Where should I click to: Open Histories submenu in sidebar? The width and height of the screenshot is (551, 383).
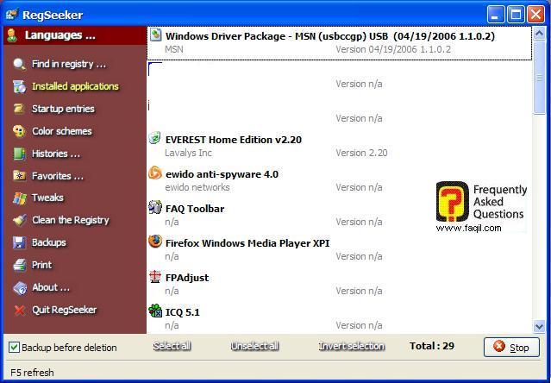tap(55, 154)
